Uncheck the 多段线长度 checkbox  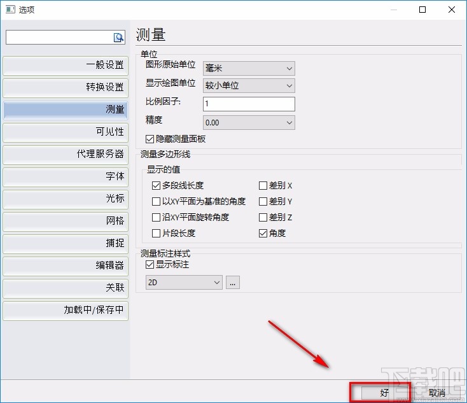(156, 185)
